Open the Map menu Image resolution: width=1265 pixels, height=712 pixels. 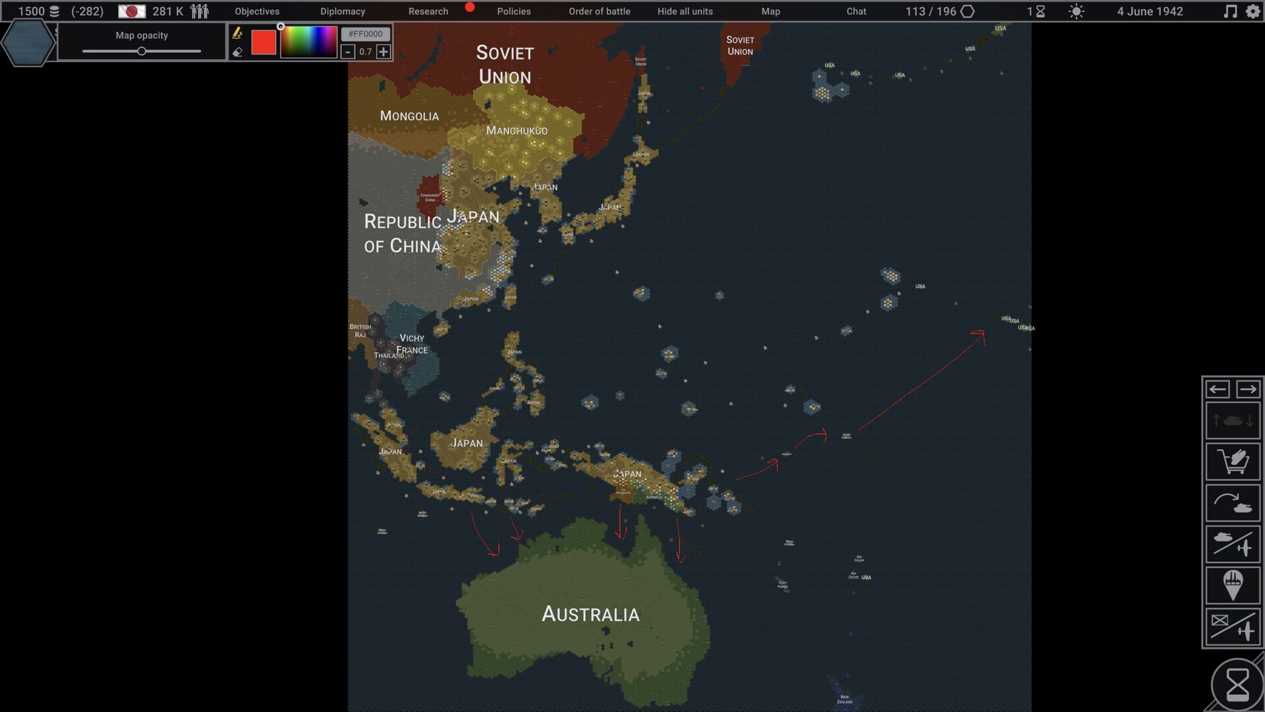point(770,11)
